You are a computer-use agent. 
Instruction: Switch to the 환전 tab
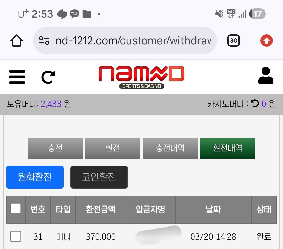pyautogui.click(x=113, y=148)
